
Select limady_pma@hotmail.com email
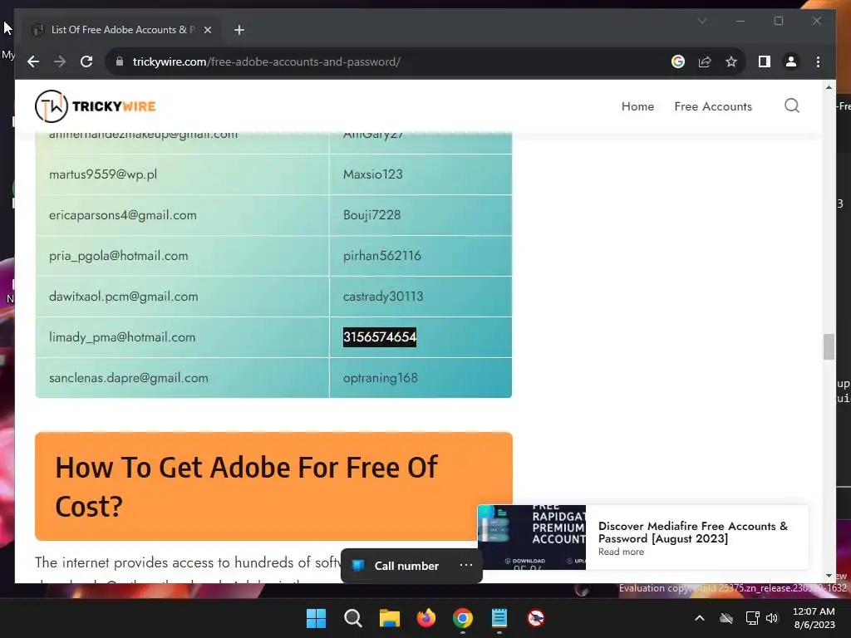point(122,337)
